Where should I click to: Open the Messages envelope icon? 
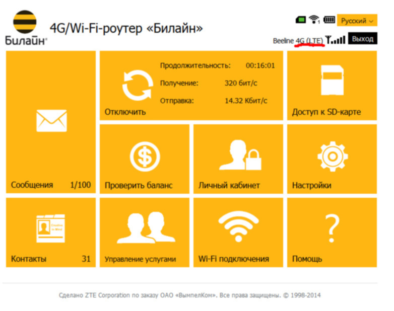tap(51, 120)
